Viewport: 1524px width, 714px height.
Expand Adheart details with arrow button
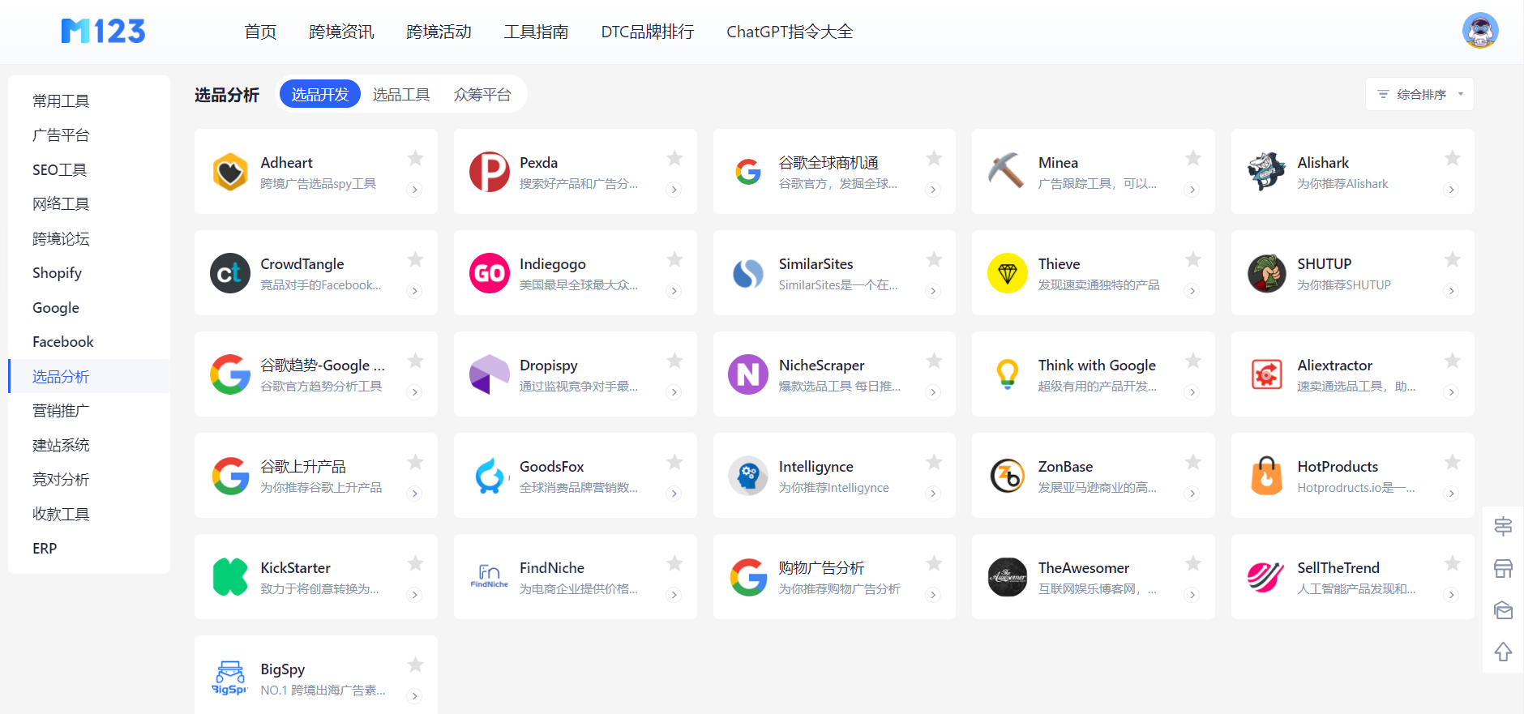[414, 190]
